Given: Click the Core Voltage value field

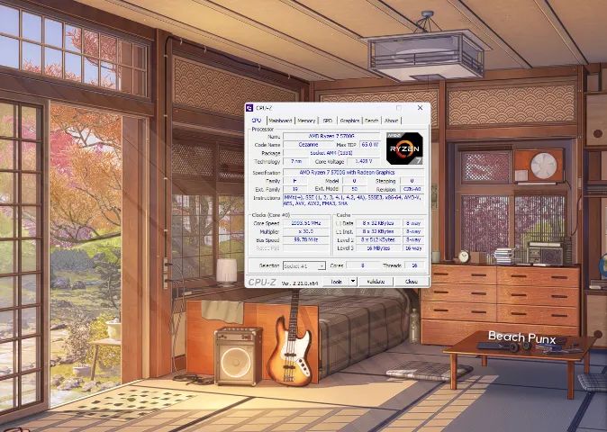Looking at the screenshot, I should pos(364,162).
